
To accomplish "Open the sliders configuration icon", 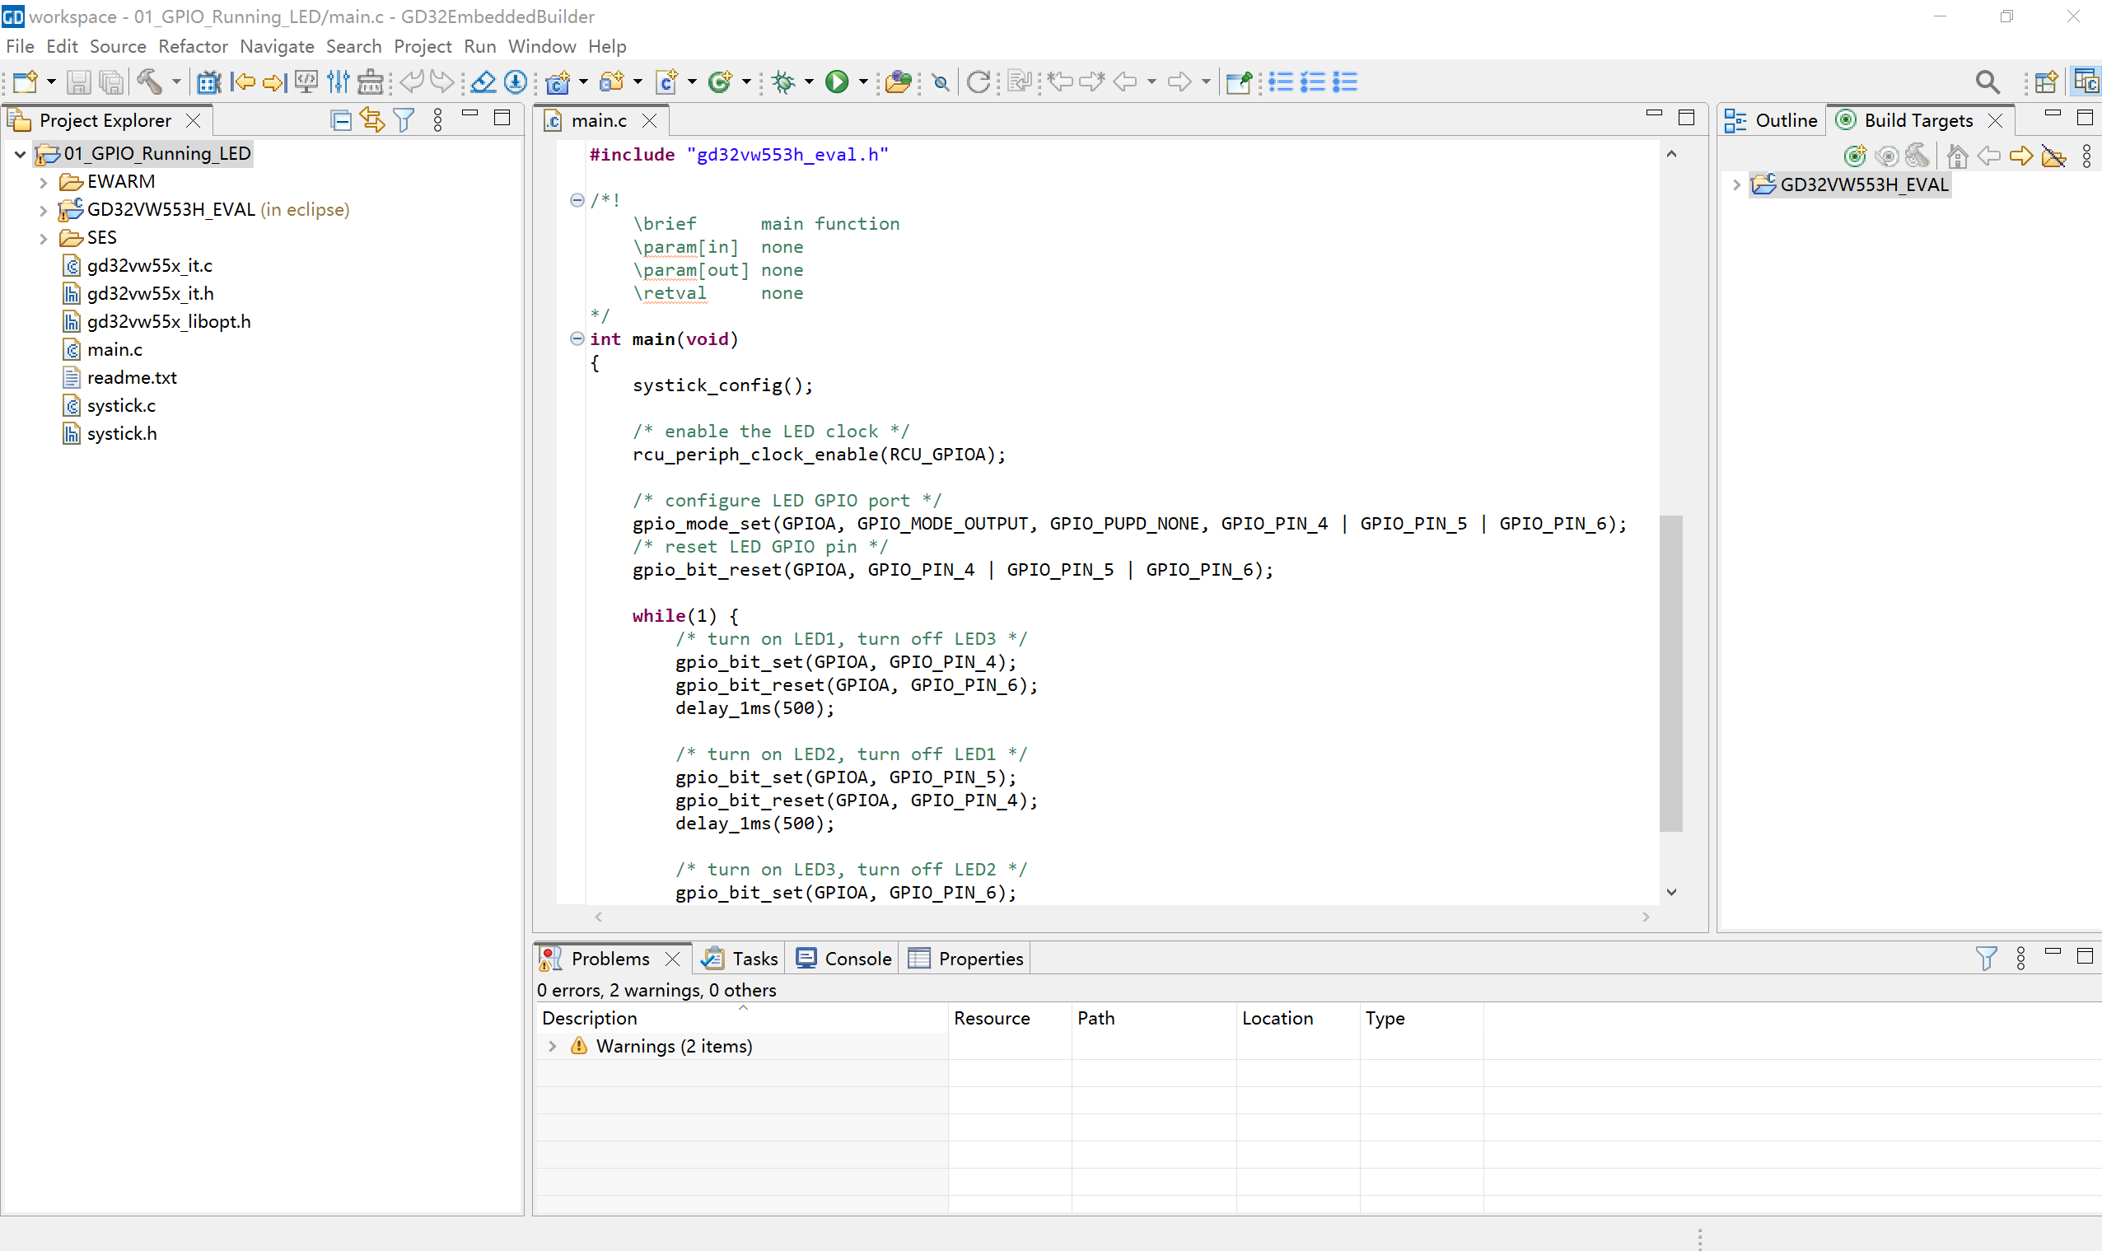I will point(339,82).
